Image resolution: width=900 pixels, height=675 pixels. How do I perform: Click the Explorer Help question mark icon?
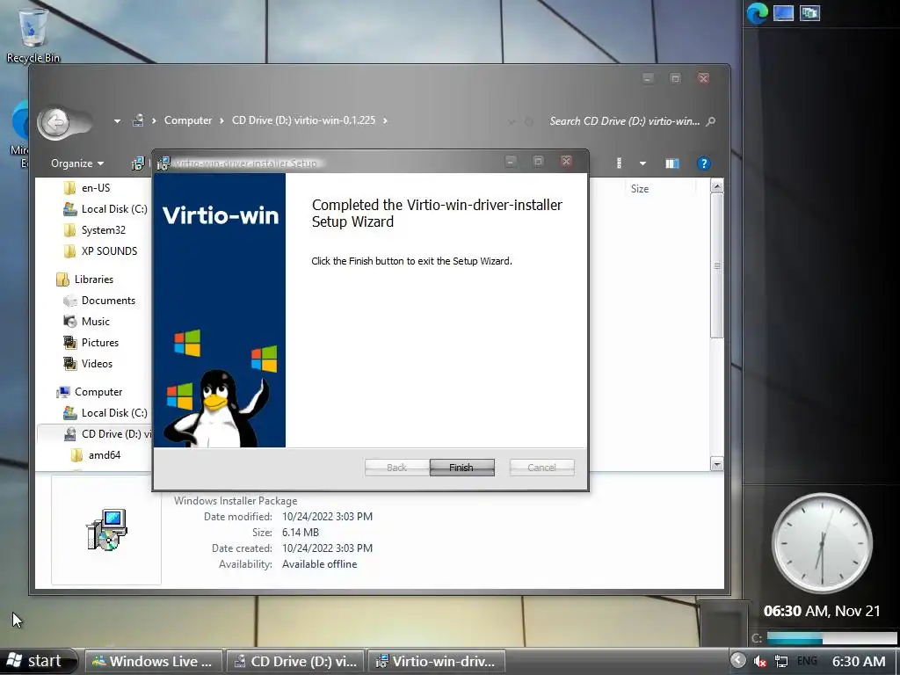click(x=704, y=163)
